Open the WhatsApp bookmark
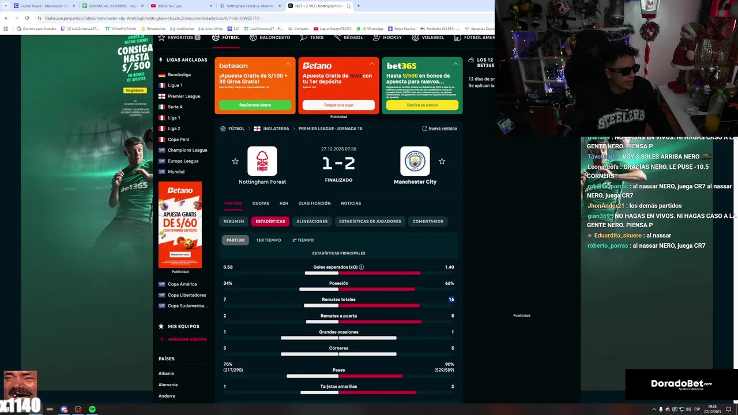Image resolution: width=738 pixels, height=415 pixels. pos(370,28)
